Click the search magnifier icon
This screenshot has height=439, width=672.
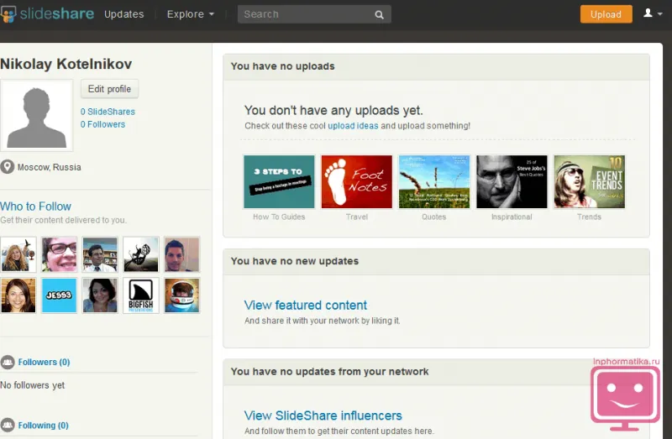tap(379, 14)
